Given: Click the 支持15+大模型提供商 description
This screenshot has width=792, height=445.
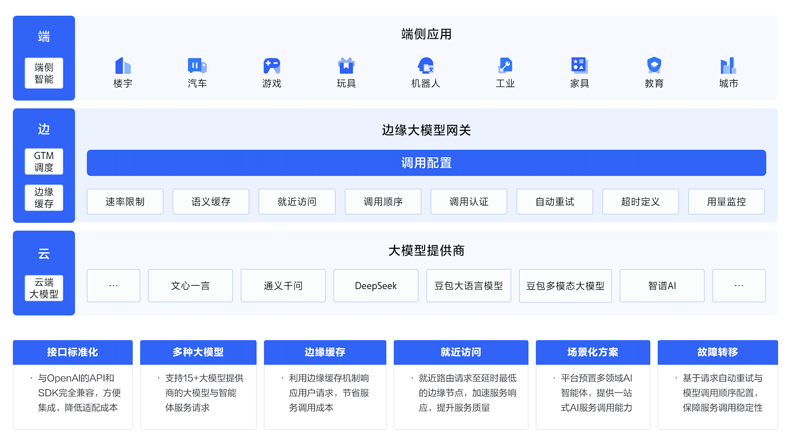Looking at the screenshot, I should [204, 393].
